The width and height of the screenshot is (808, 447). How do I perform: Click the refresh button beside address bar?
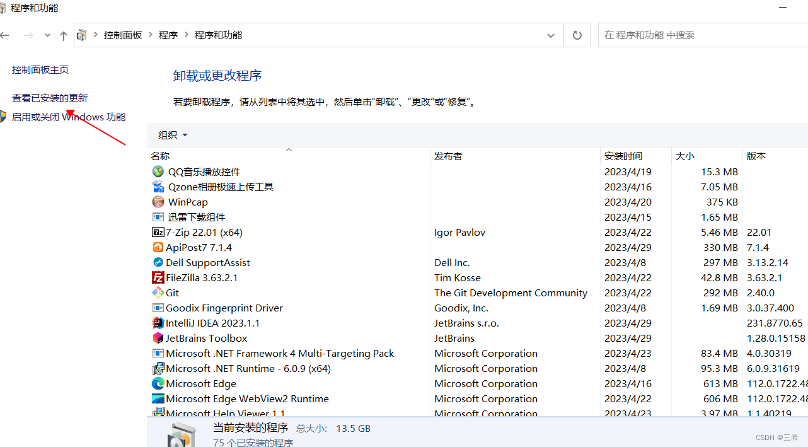coord(577,35)
